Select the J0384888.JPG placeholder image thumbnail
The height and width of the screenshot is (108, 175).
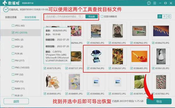click(96, 82)
